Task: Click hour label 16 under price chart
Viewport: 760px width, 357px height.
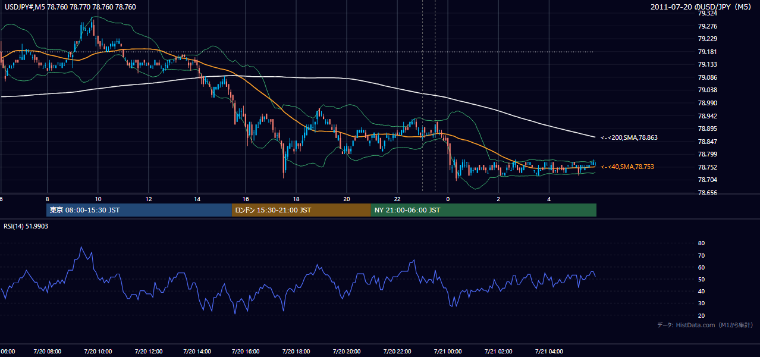Action: pos(247,199)
